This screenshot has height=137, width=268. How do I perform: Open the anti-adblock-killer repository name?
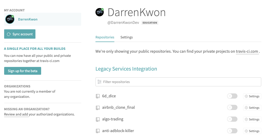coord(118,131)
